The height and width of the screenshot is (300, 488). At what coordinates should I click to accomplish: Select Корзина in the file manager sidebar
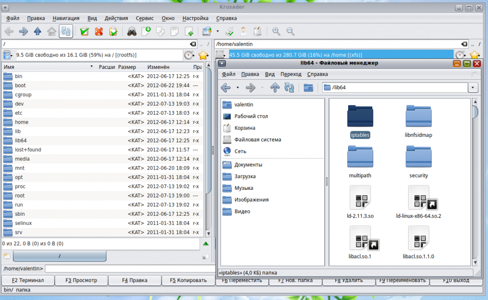tap(244, 128)
